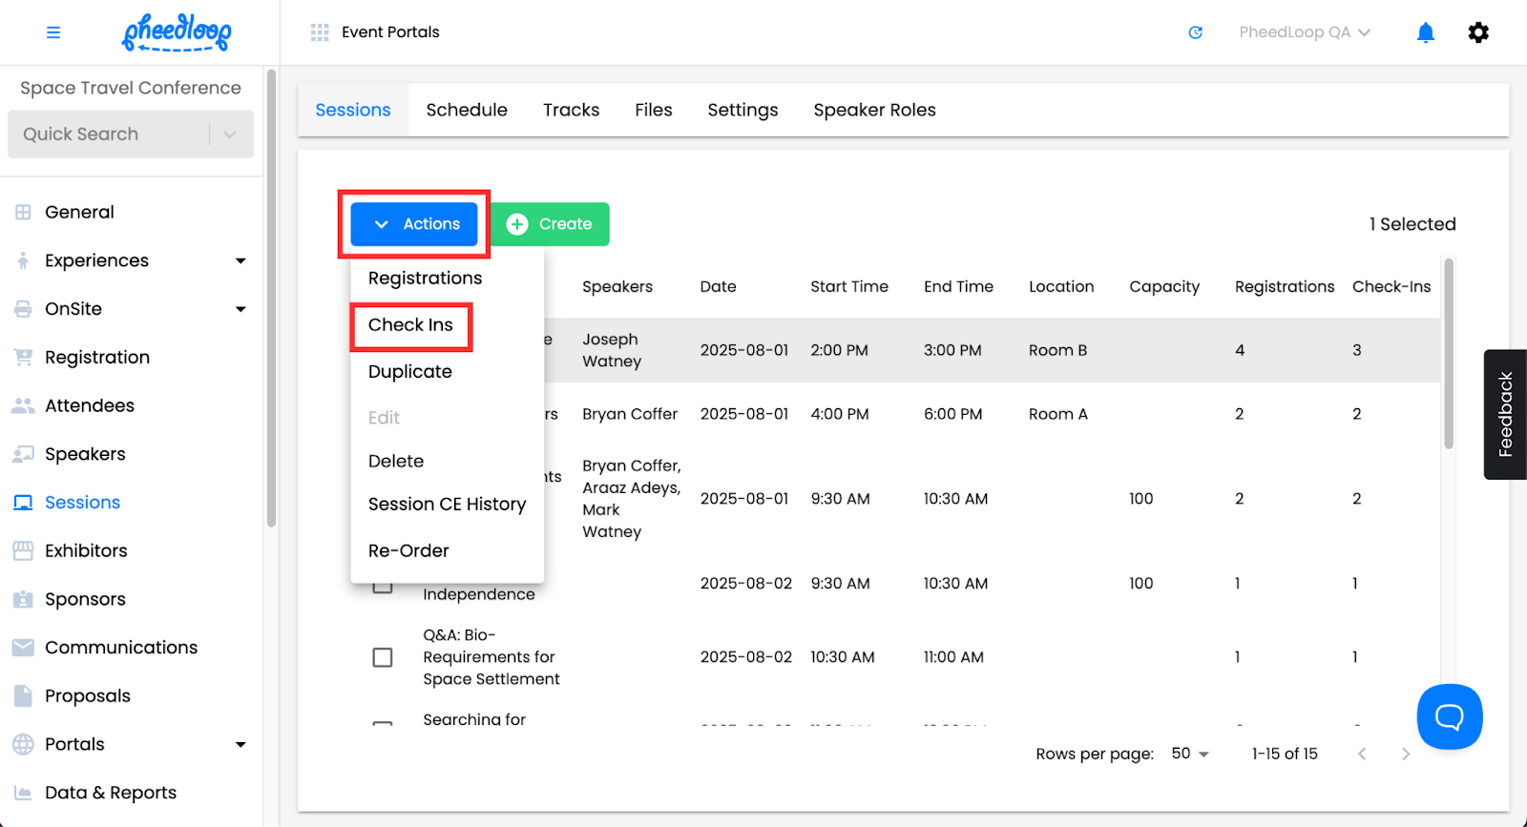Viewport: 1527px width, 827px height.
Task: Open the Quick Search dropdown
Action: click(230, 134)
